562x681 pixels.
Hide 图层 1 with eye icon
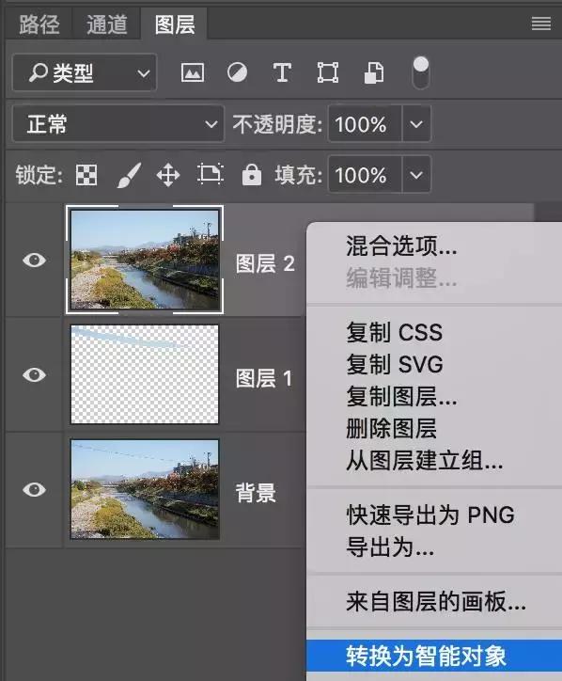point(34,374)
